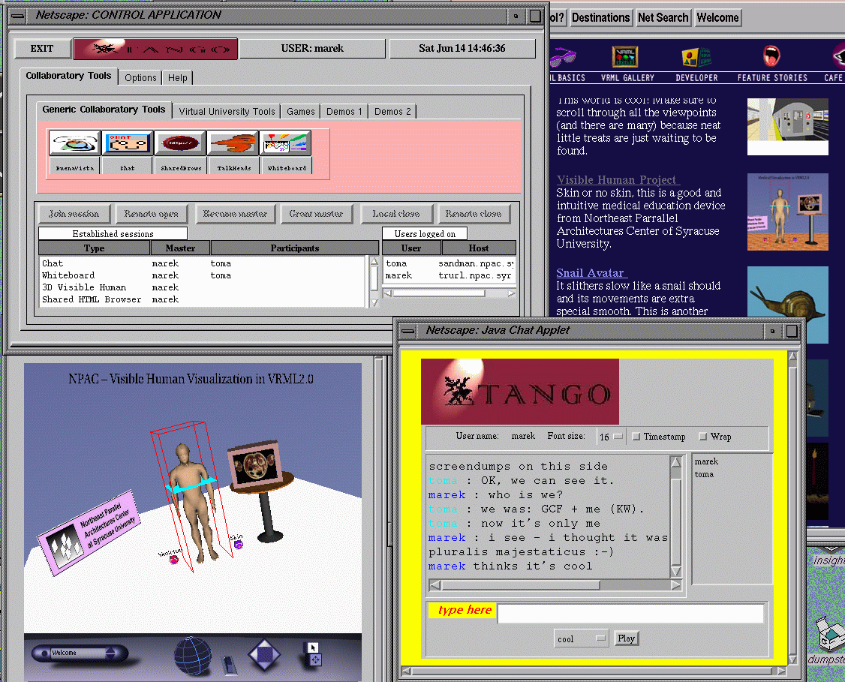Launch the TalkHeads tool icon
Viewport: 845px width, 682px height.
tap(233, 143)
